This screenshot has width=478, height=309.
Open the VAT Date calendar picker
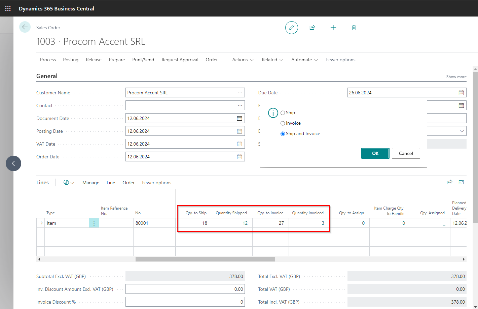[240, 144]
